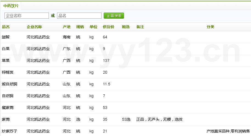
Task: Click 53选 in the 紫菀 row
Action: coord(126,119)
